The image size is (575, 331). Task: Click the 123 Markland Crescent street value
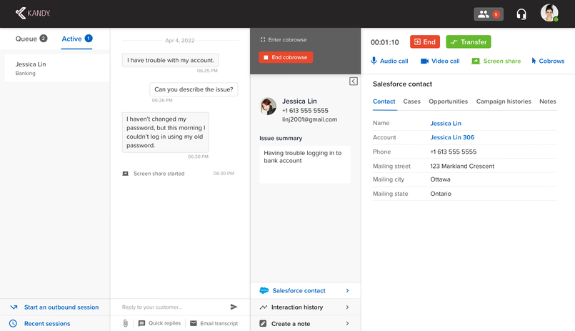click(x=462, y=167)
